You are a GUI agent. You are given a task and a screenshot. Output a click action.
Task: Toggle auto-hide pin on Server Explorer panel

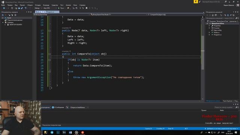point(28,12)
